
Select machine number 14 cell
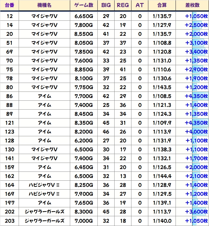click(x=9, y=25)
